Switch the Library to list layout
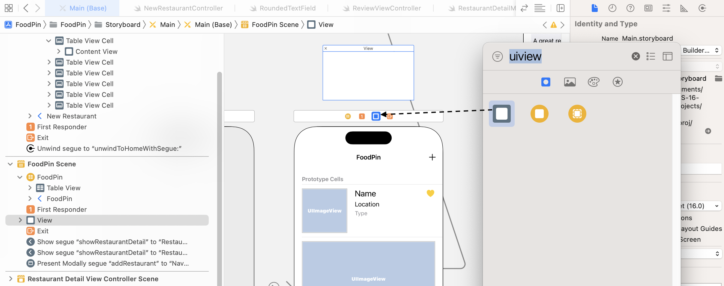This screenshot has height=286, width=724. pyautogui.click(x=651, y=56)
